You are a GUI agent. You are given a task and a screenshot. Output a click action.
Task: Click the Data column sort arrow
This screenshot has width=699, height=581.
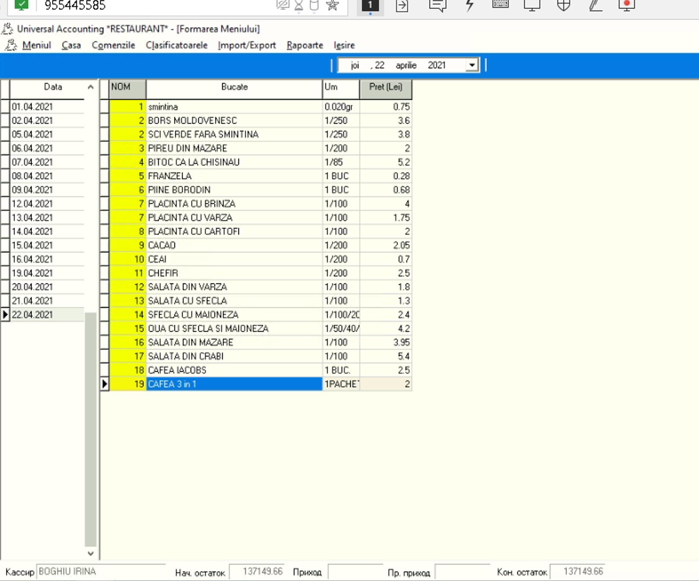click(x=90, y=87)
